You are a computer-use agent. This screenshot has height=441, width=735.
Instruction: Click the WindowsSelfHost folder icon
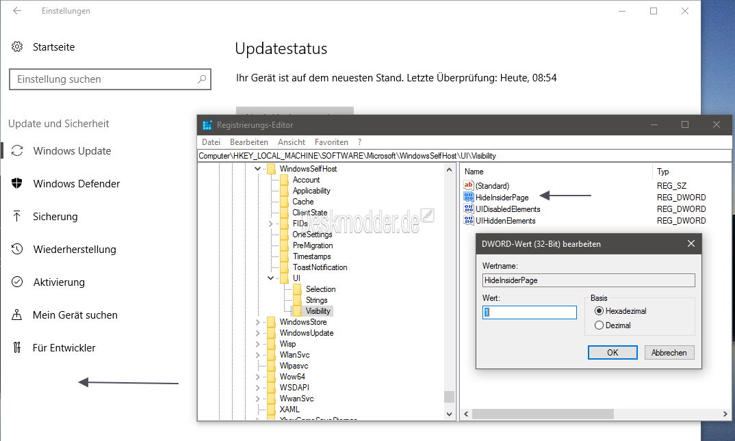coord(271,169)
